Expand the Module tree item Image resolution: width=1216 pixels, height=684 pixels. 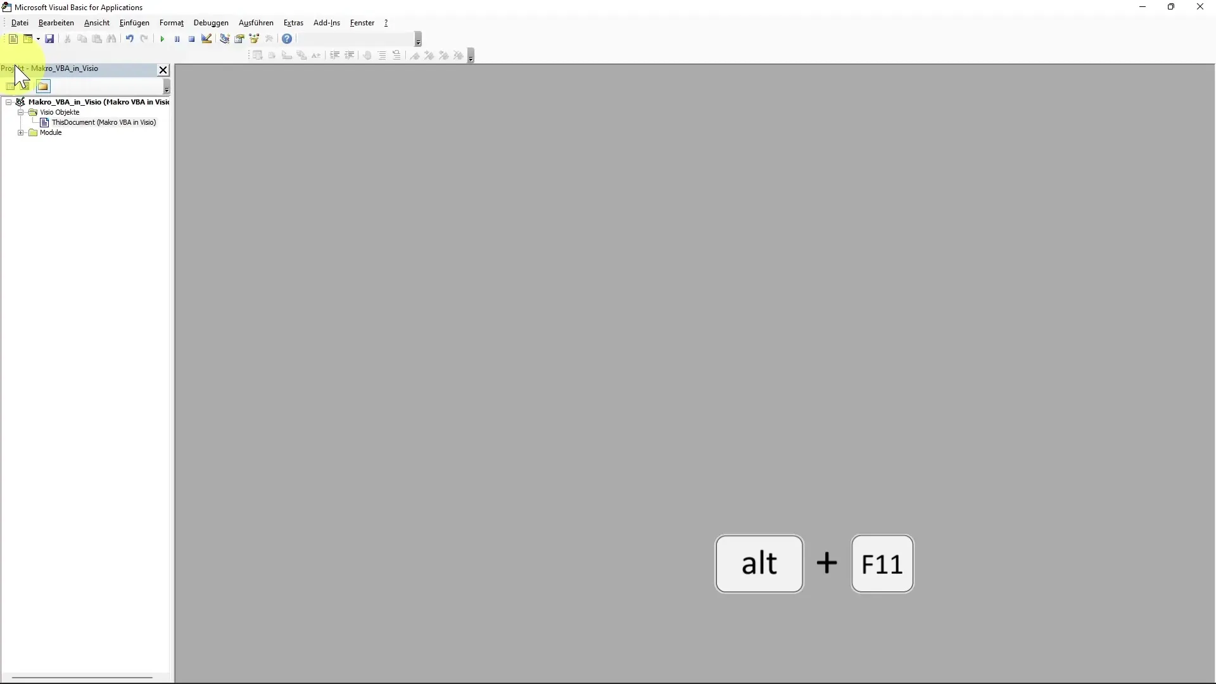pyautogui.click(x=20, y=133)
